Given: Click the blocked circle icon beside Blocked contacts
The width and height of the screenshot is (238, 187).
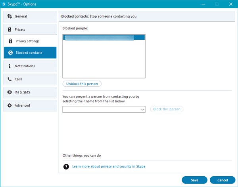Looking at the screenshot, I should point(10,53).
